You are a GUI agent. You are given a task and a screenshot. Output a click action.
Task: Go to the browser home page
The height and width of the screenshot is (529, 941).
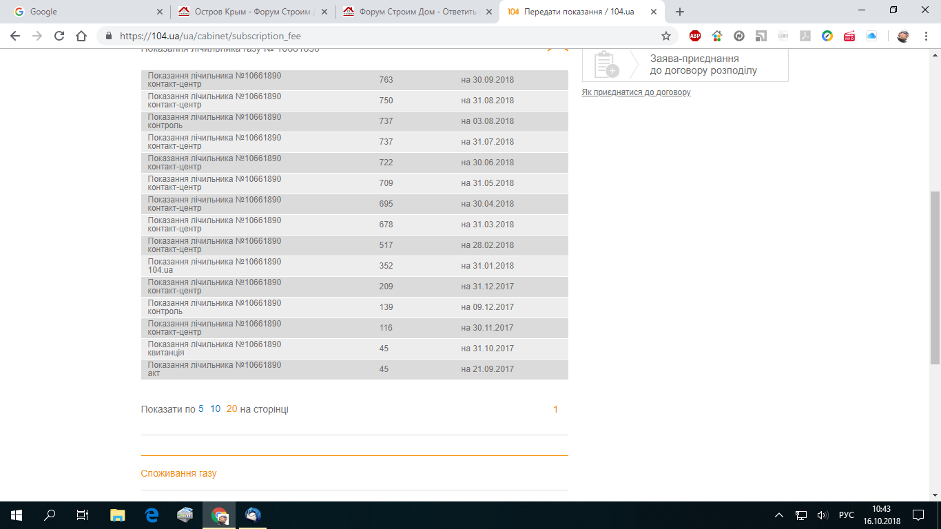point(81,36)
